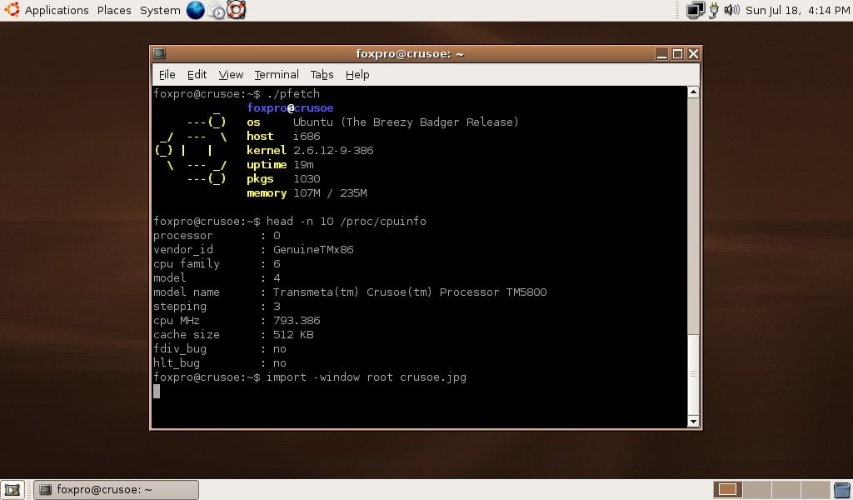Open the Places menu
The image size is (853, 500).
113,10
